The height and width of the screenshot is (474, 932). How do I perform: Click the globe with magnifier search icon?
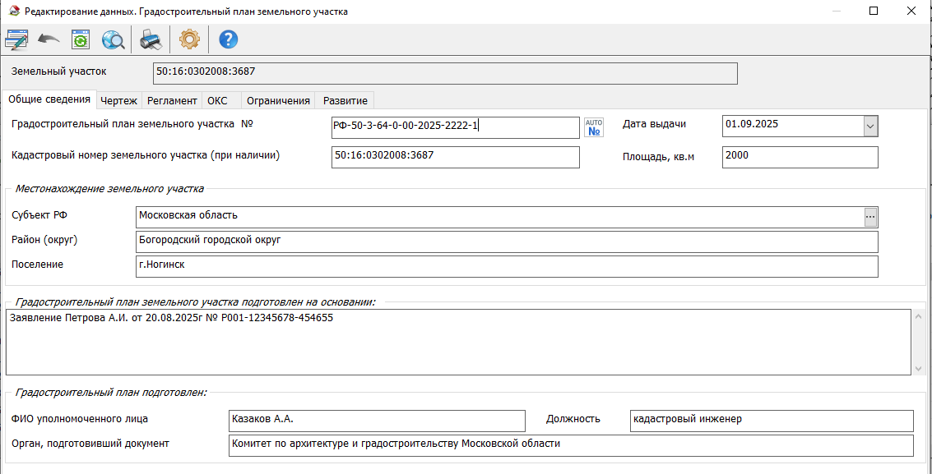[113, 39]
